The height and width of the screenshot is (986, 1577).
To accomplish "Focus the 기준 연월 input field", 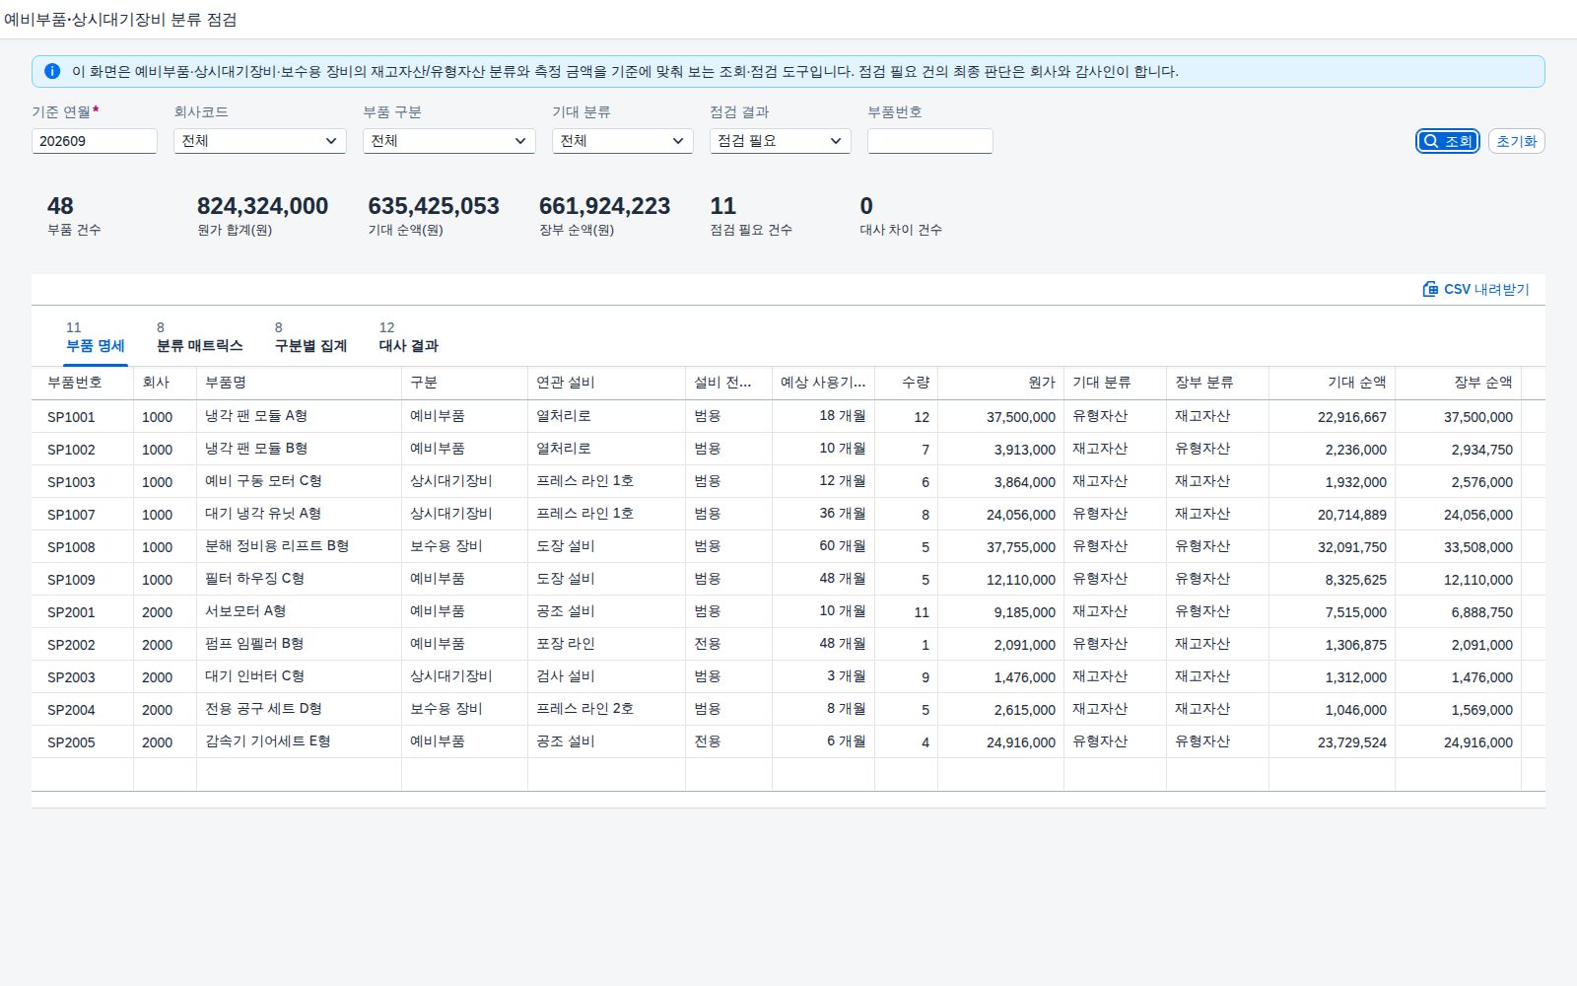I will [95, 141].
